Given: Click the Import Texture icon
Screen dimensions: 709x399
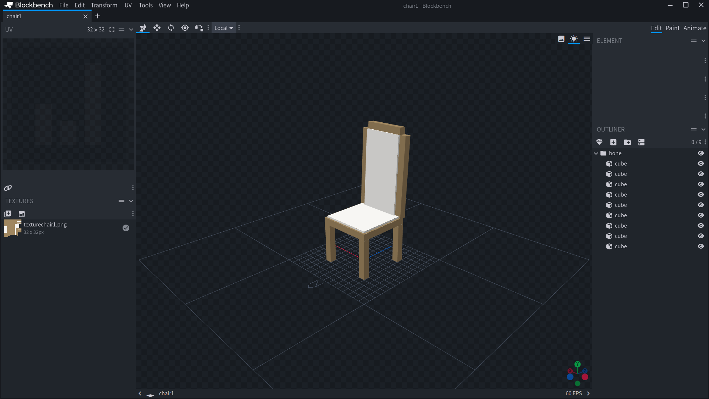Looking at the screenshot, I should [x=8, y=214].
